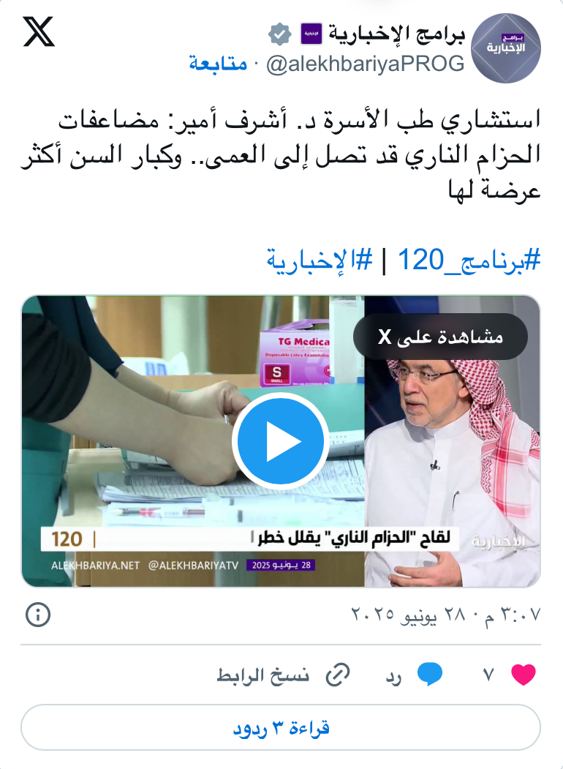Click the reply speech bubble icon
This screenshot has width=563, height=769.
coord(430,675)
